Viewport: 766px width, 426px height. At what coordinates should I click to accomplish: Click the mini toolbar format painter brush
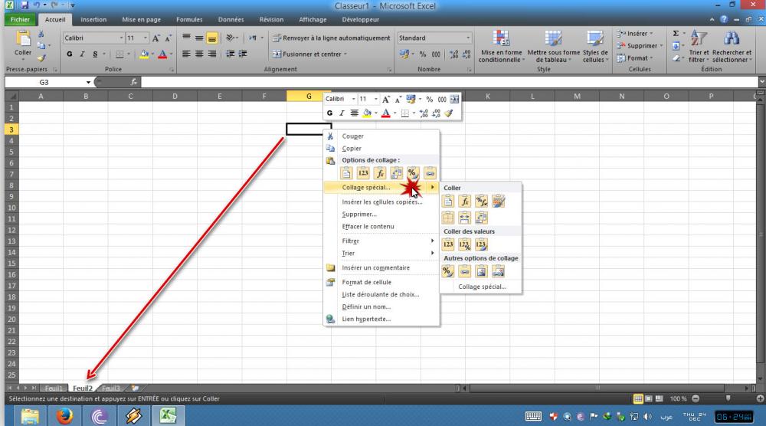pos(449,113)
